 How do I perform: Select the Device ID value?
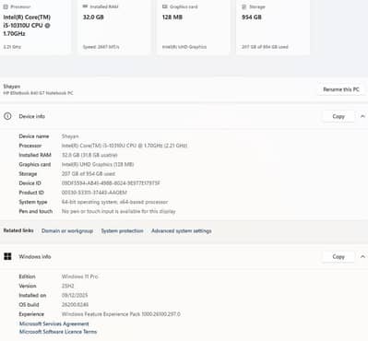pos(111,183)
